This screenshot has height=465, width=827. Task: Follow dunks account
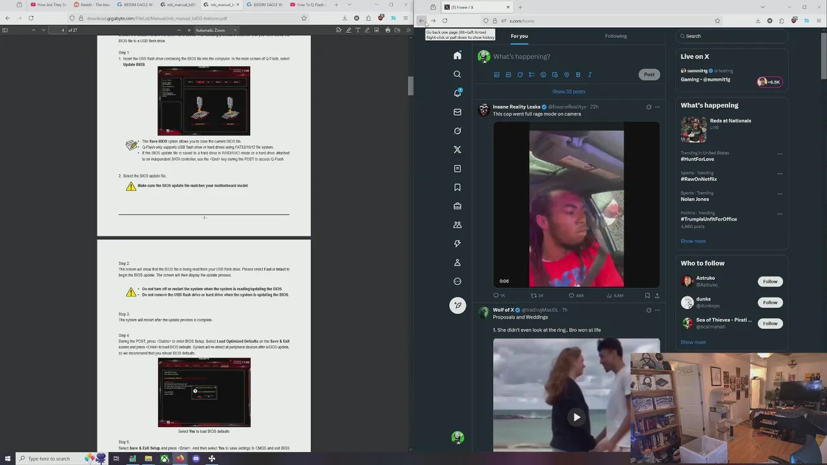point(770,302)
